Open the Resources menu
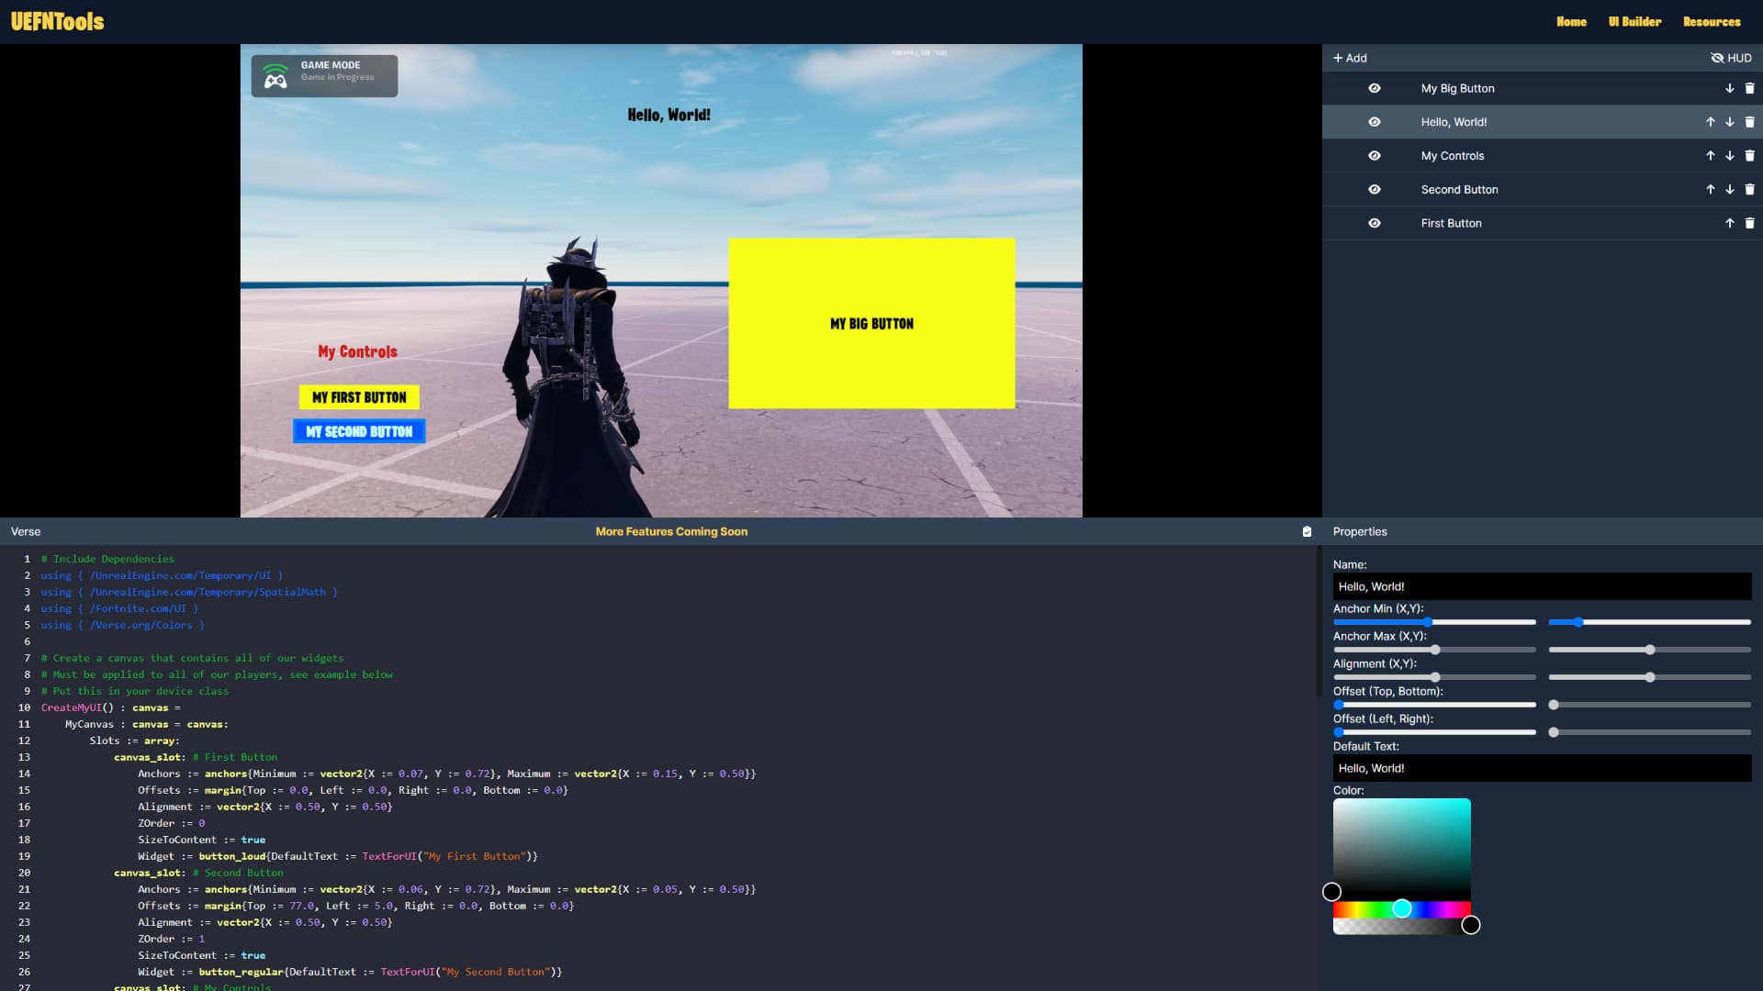The height and width of the screenshot is (991, 1763). pos(1711,21)
